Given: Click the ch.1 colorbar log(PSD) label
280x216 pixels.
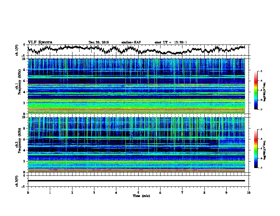Looking at the screenshot, I should coord(265,92).
